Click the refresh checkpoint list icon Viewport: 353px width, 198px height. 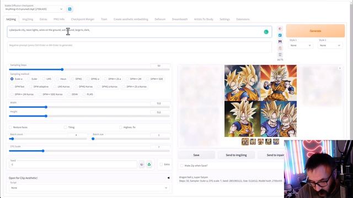tap(70, 9)
